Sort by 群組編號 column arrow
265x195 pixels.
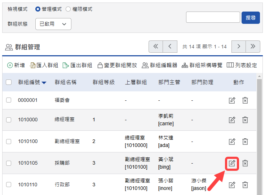point(44,82)
